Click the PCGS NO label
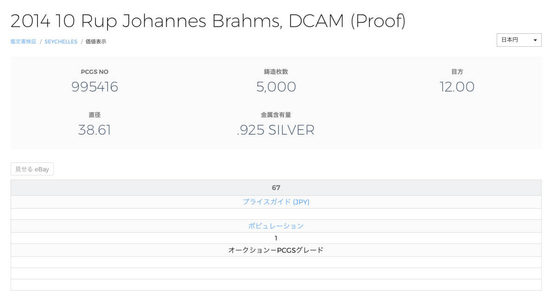 pos(95,72)
